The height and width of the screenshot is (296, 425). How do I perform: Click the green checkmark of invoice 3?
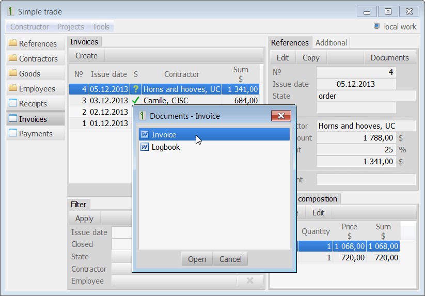coord(135,100)
